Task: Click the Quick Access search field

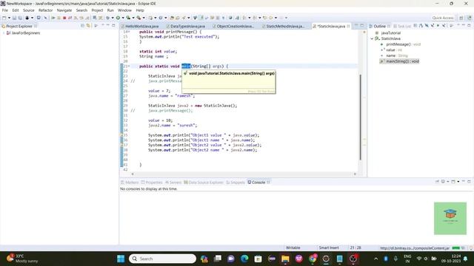Action: point(443,18)
